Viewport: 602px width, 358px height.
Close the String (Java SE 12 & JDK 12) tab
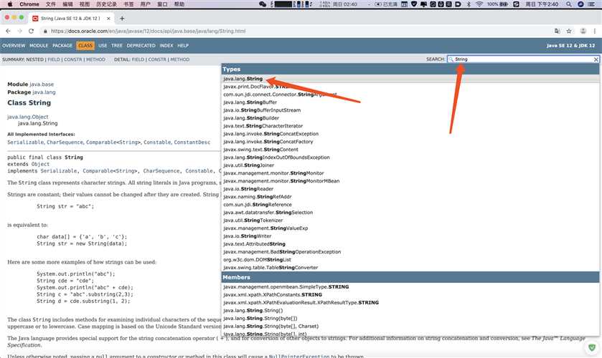pyautogui.click(x=108, y=19)
